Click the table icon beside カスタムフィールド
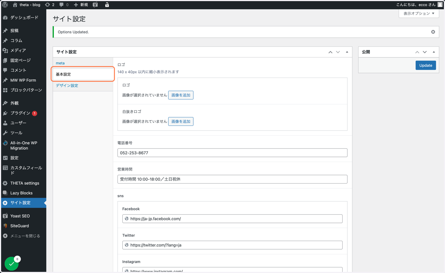 tap(5, 168)
